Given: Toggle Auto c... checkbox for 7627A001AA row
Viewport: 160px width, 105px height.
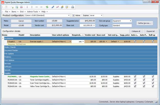Looking at the screenshot, I should click(135, 76).
